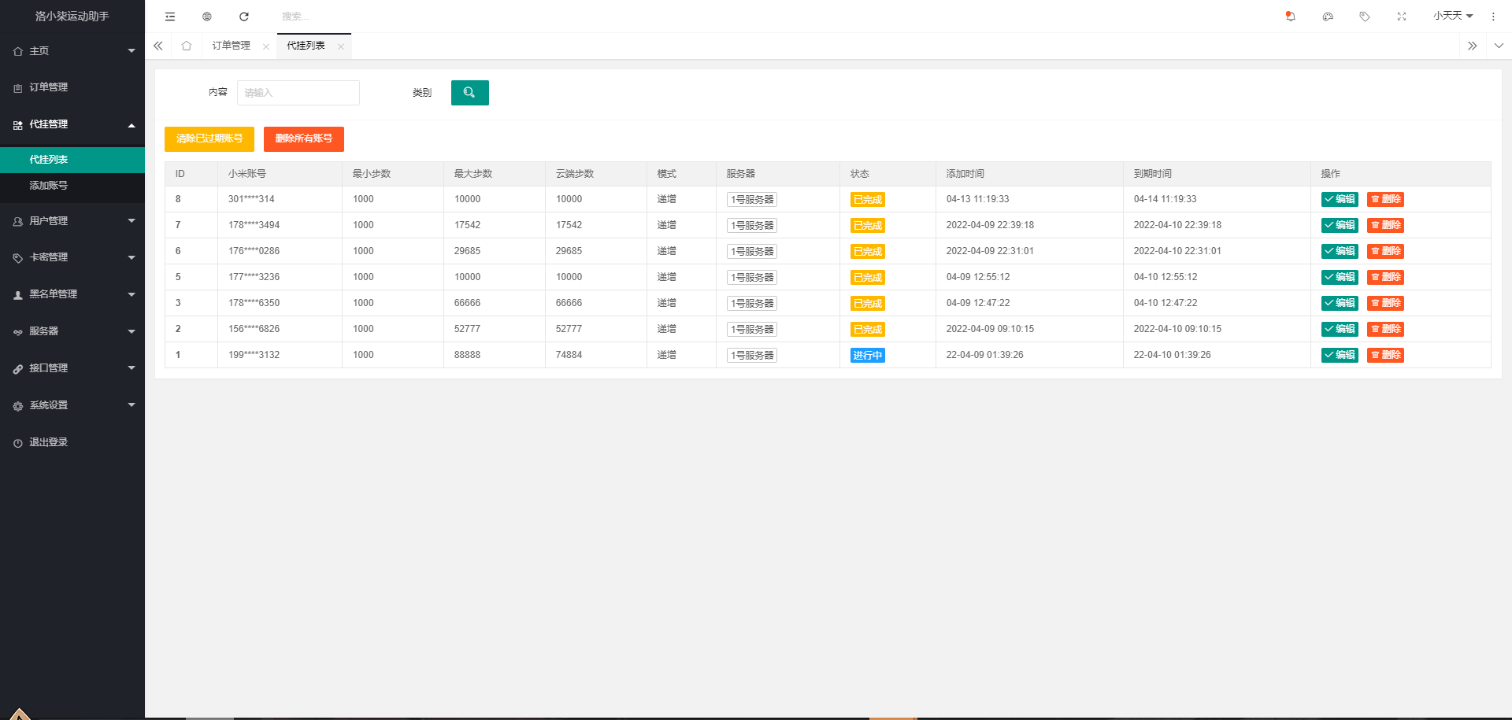Expand the 用户管理 sidebar menu
Image resolution: width=1512 pixels, height=720 pixels.
tap(72, 221)
